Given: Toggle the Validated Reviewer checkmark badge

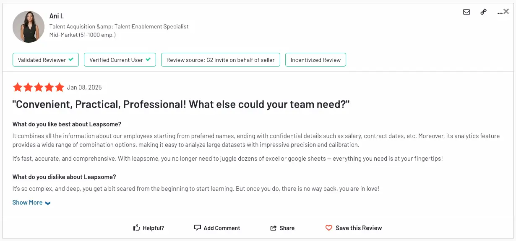Looking at the screenshot, I should 71,59.
